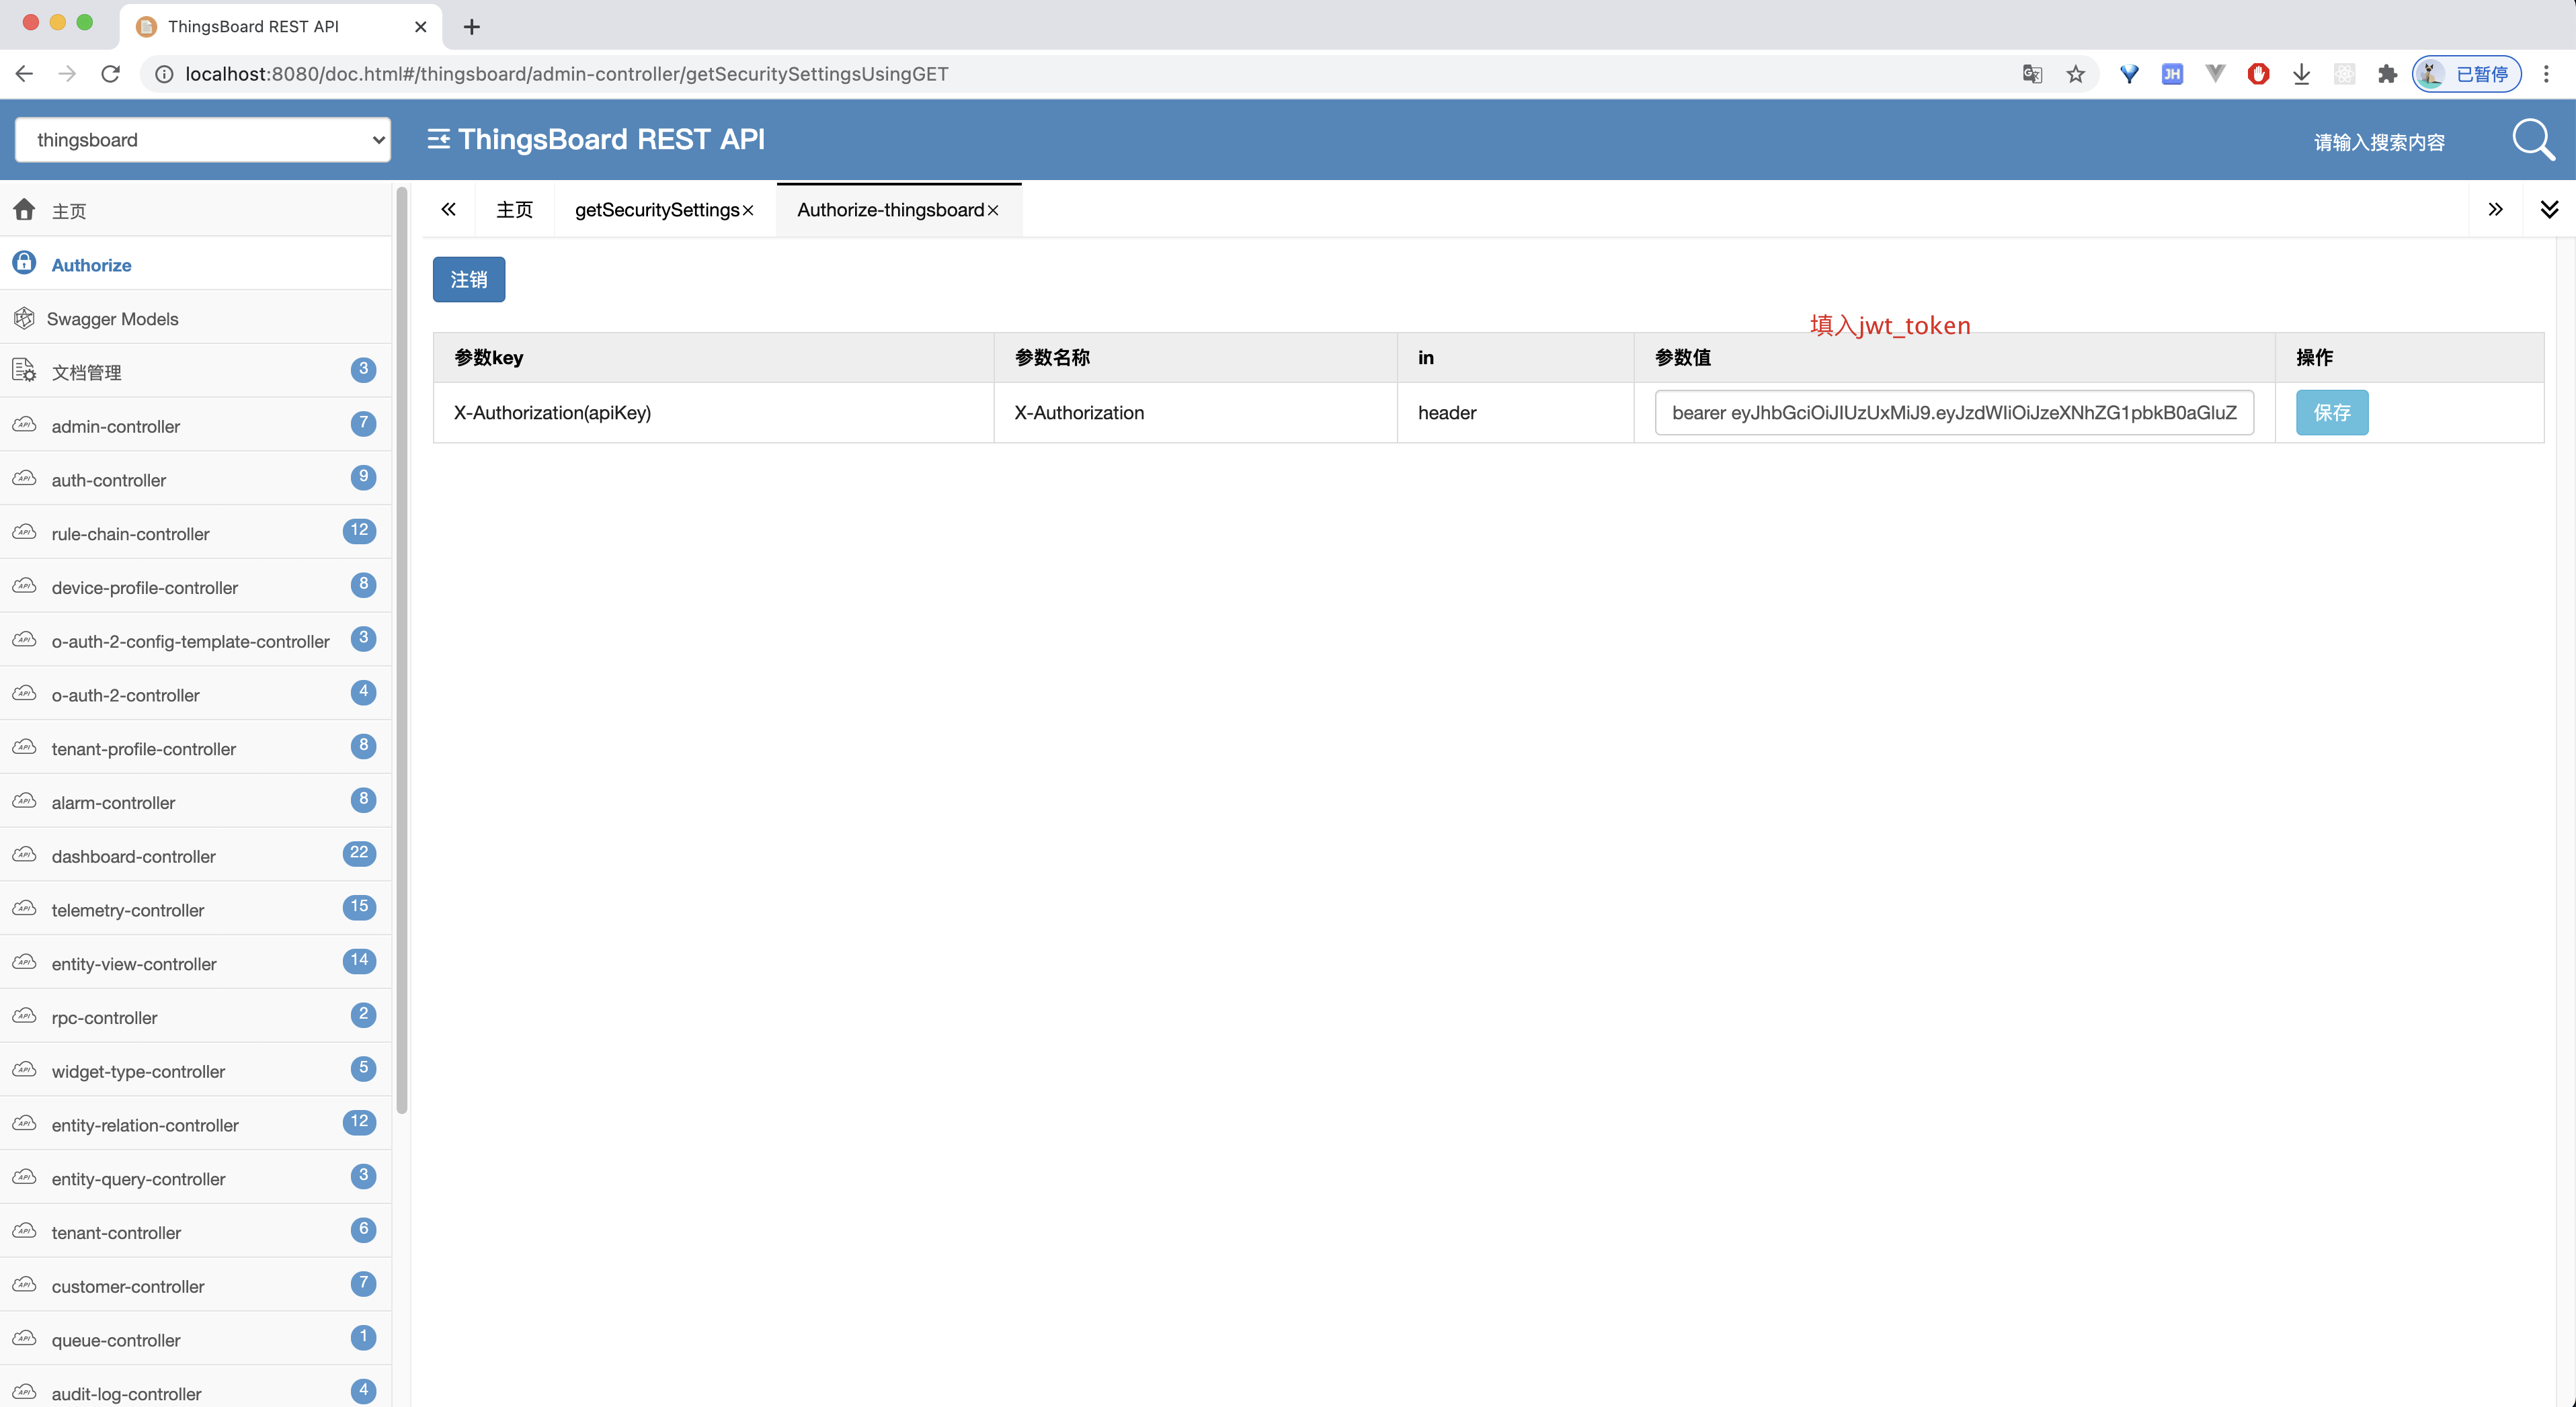
Task: Toggle the sidebar collapse icon beside ThingsBoard REST API
Action: tap(438, 139)
